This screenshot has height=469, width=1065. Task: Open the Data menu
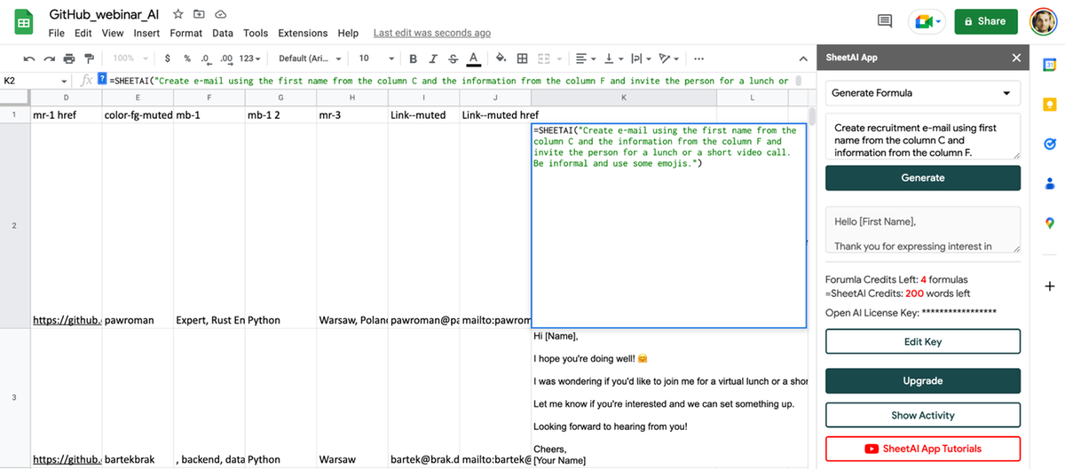point(223,33)
